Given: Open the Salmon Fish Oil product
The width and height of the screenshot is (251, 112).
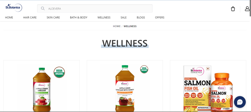Looking at the screenshot, I should (208, 88).
